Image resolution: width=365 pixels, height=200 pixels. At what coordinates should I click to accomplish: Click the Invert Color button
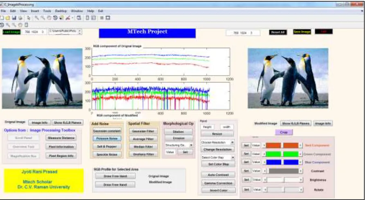pyautogui.click(x=219, y=191)
